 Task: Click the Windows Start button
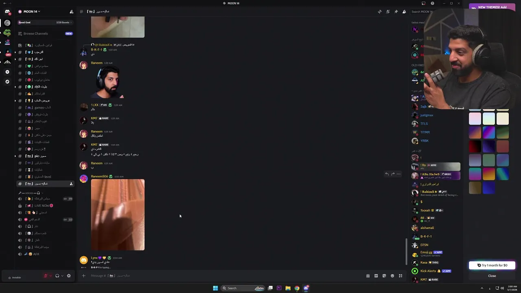[x=215, y=288]
